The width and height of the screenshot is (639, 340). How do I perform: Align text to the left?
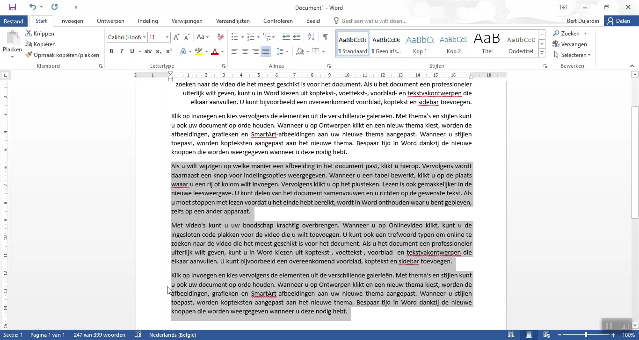[235, 51]
